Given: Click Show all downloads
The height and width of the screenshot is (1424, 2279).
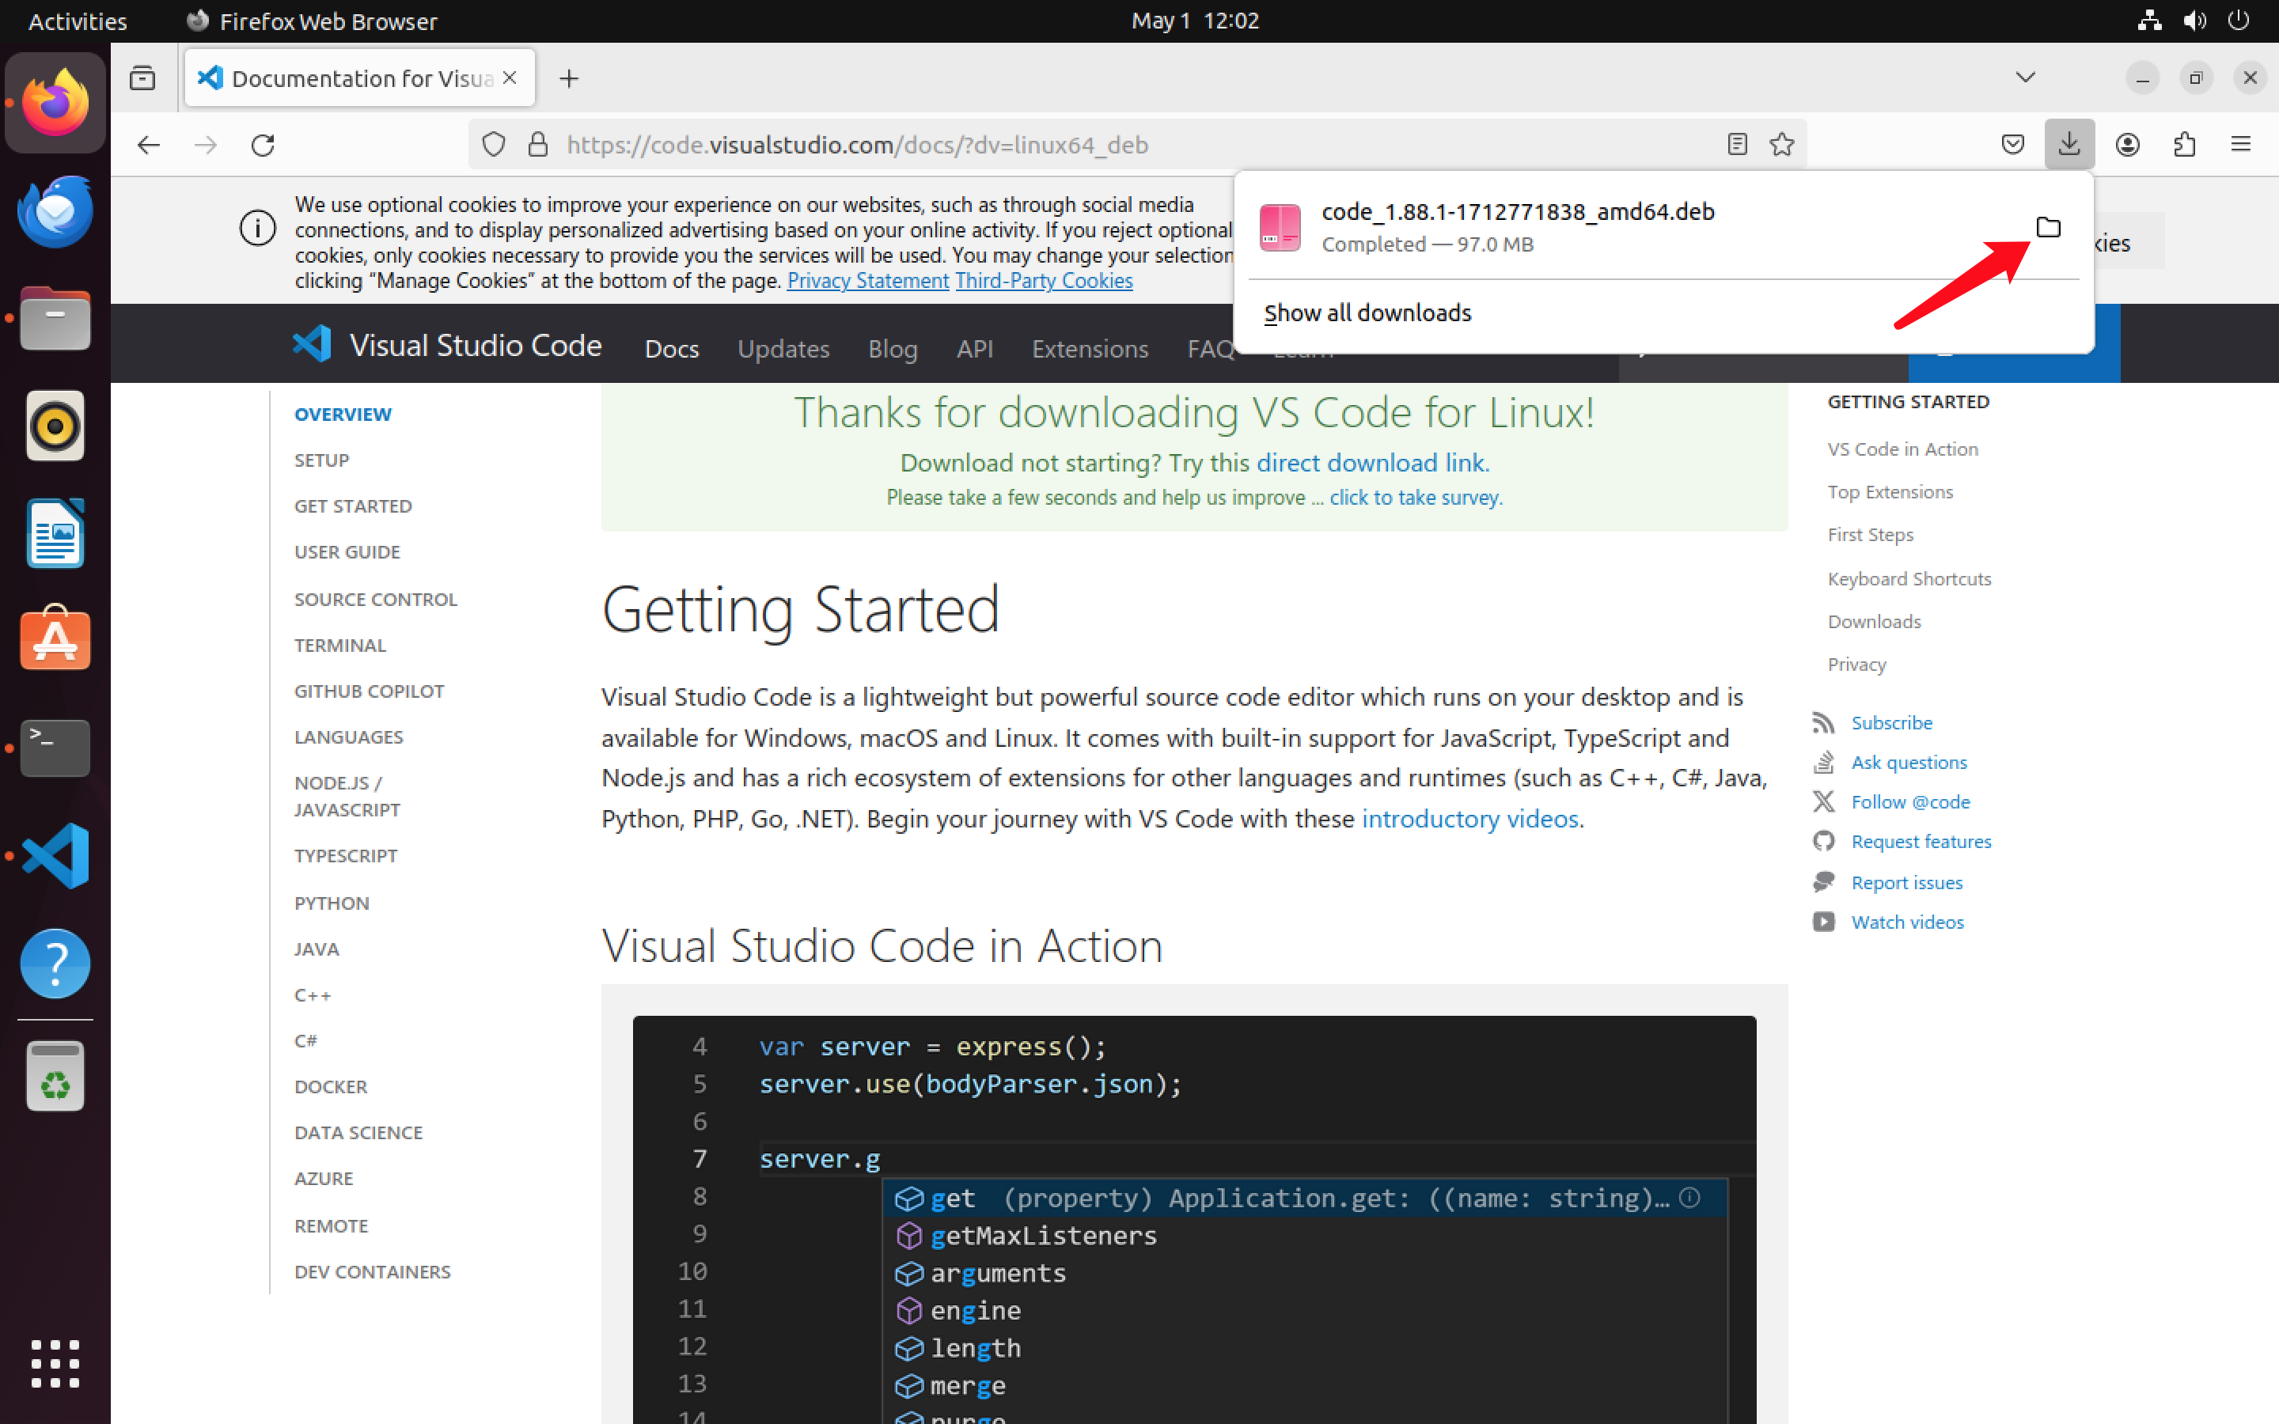Looking at the screenshot, I should click(1367, 312).
